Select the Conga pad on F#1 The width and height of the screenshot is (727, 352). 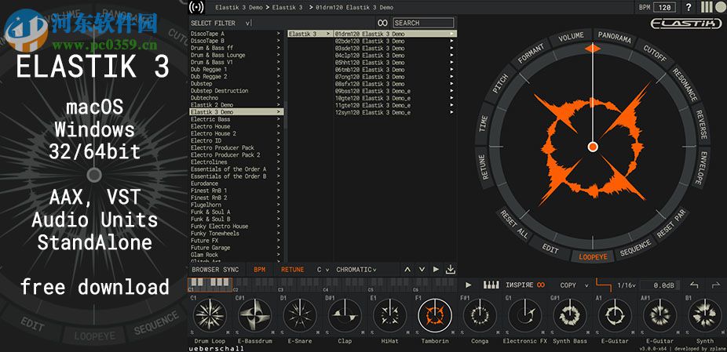(480, 315)
